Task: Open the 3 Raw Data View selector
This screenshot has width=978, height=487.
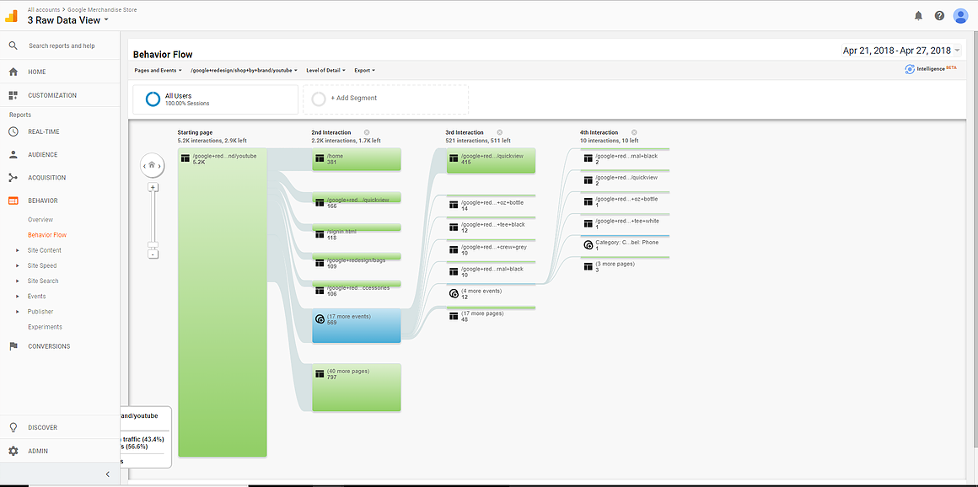Action: (68, 20)
